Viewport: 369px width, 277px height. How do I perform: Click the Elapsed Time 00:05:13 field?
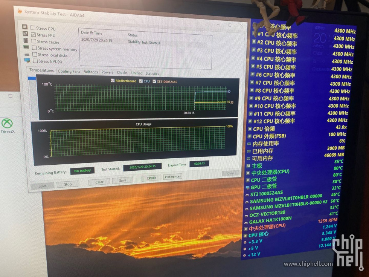click(x=199, y=164)
